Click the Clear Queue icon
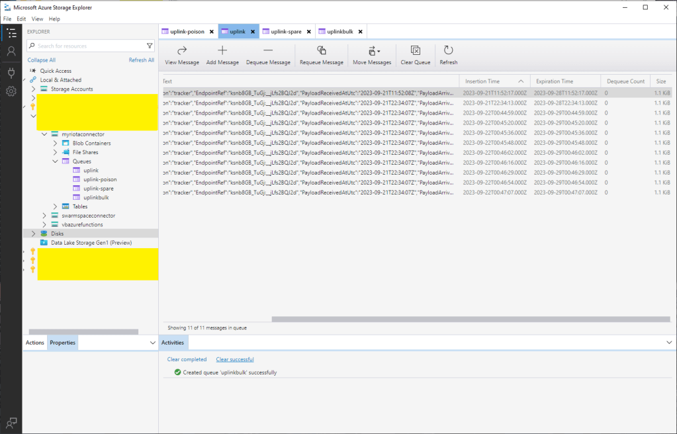677x434 pixels. pyautogui.click(x=416, y=51)
